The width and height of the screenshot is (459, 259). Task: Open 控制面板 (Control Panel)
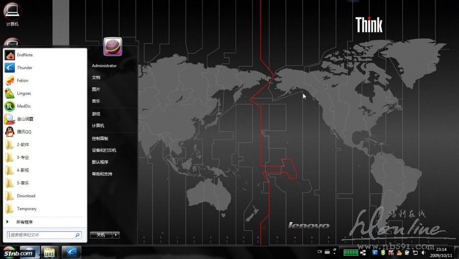(100, 138)
